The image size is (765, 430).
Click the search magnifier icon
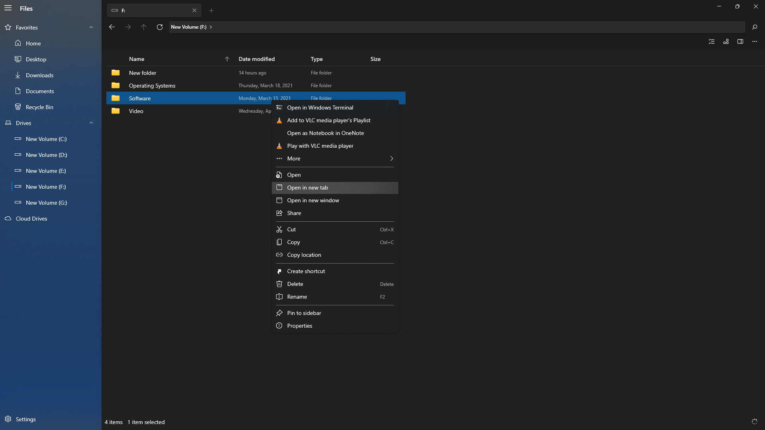pyautogui.click(x=754, y=27)
